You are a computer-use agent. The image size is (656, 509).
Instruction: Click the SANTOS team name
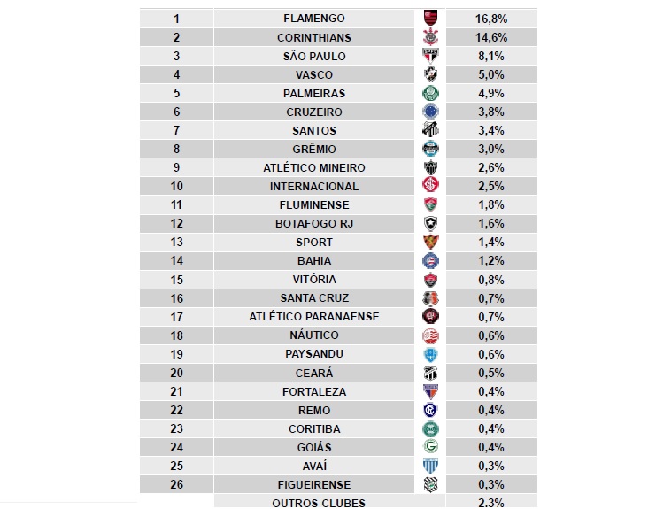coord(314,130)
